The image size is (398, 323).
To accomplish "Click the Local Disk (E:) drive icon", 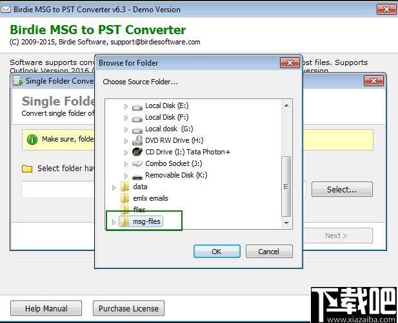I will [137, 107].
